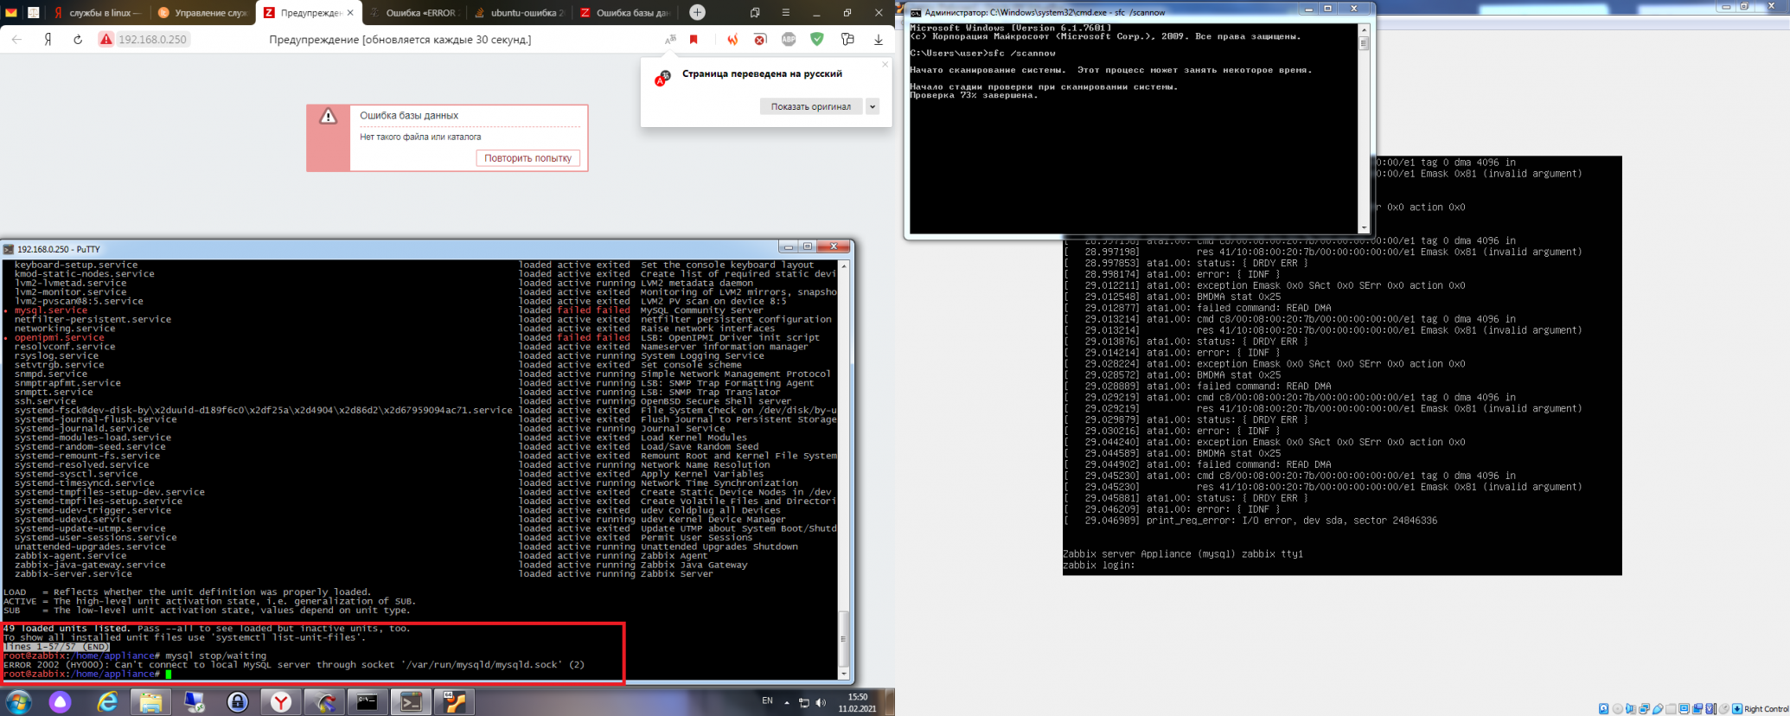Click the EN language indicator

tap(767, 701)
